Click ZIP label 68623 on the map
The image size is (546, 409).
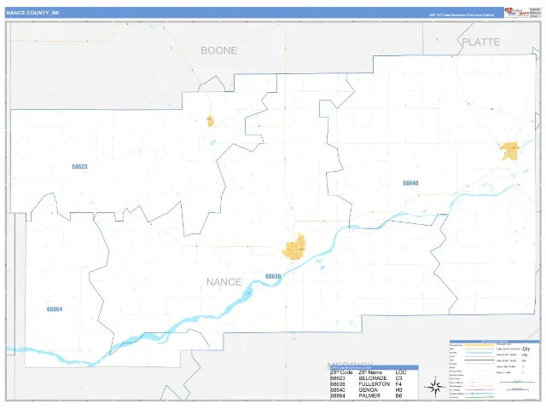[x=79, y=167]
